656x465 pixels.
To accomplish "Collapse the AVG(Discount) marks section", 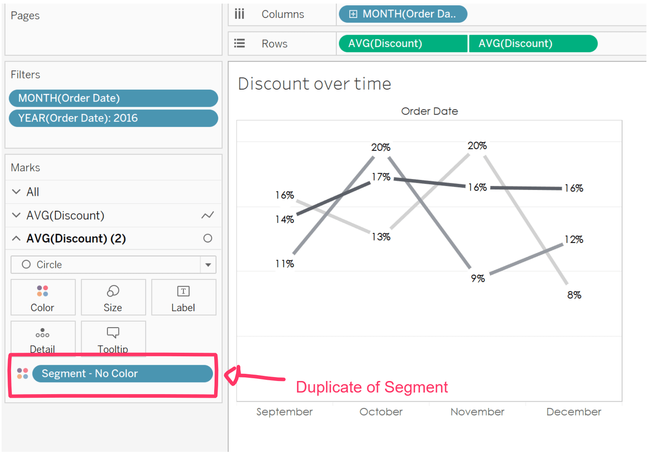I will click(16, 215).
